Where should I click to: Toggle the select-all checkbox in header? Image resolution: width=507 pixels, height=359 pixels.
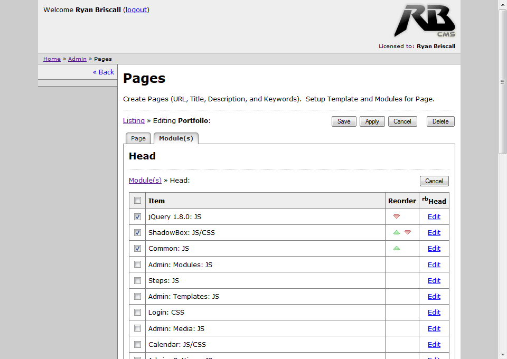(x=138, y=200)
